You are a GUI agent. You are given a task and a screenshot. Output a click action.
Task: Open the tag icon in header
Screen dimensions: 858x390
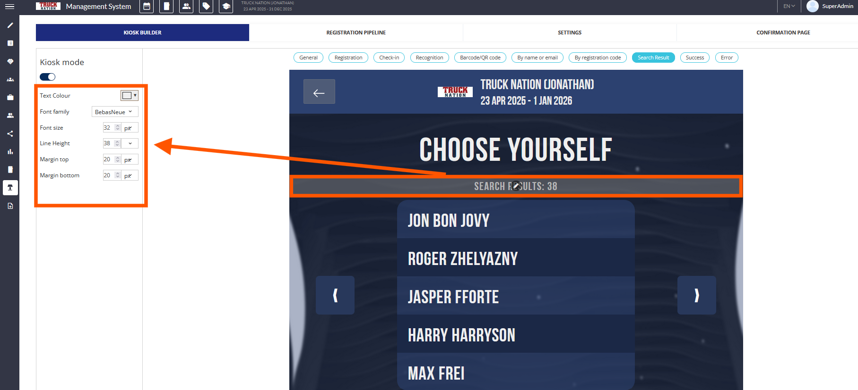[x=206, y=7]
